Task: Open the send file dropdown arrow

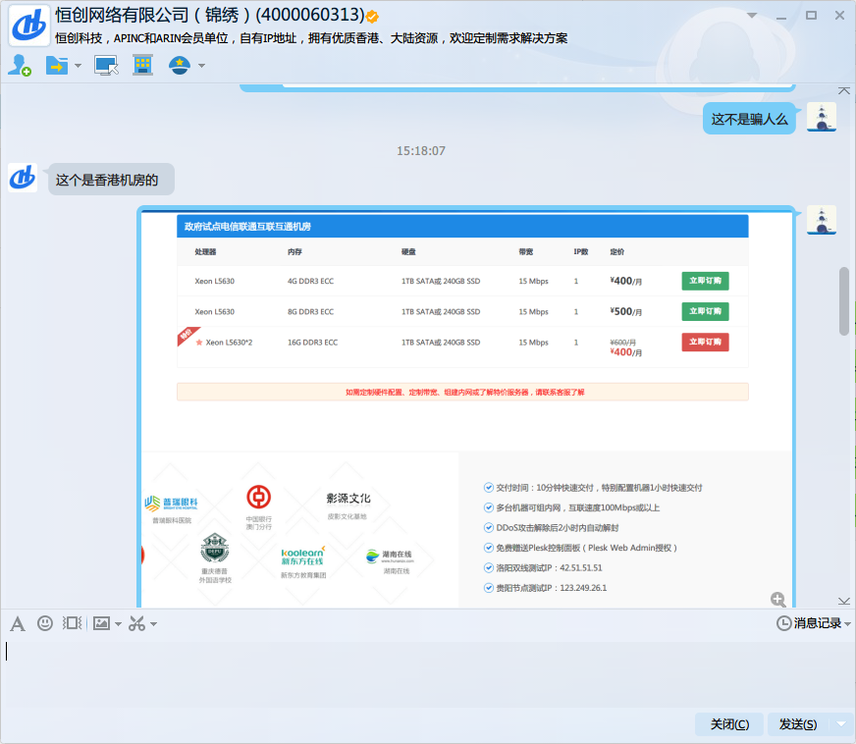Action: coord(78,66)
